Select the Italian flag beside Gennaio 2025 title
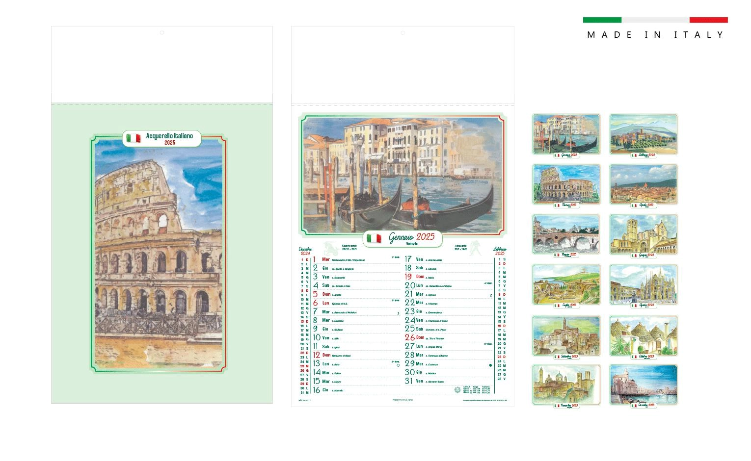Screen dimensions: 751x461 374,238
